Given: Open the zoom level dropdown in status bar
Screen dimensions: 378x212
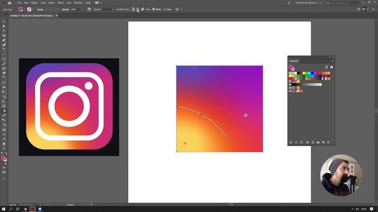Looking at the screenshot, I should 21,205.
